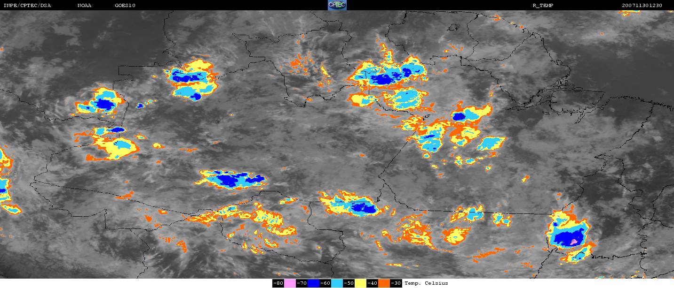Click the -40 legend label
Viewport: 674px width, 288px height.
[x=372, y=283]
